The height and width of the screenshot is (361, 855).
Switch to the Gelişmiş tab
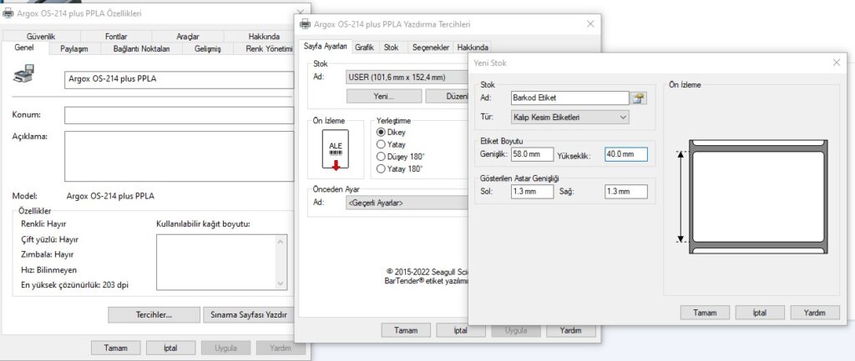208,48
